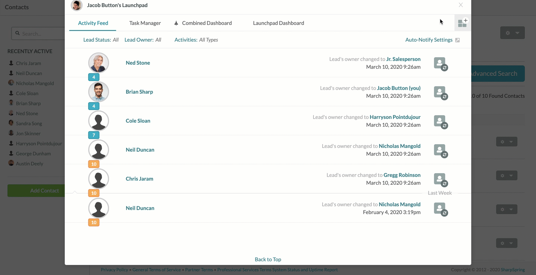Switch to the Activity Feed tab
Viewport: 536px width, 275px height.
pyautogui.click(x=93, y=23)
